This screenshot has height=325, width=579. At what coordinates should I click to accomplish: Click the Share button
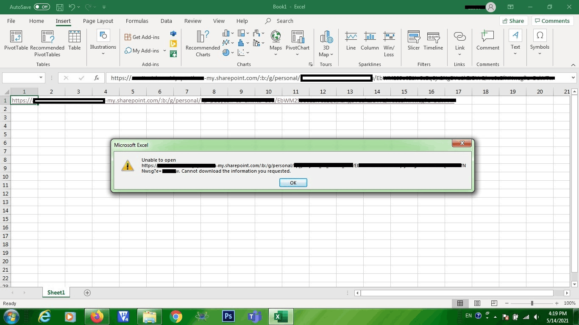(x=513, y=21)
